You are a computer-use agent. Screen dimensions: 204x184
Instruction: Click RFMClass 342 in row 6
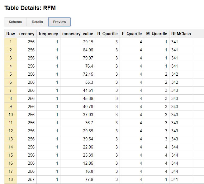coord(175,82)
